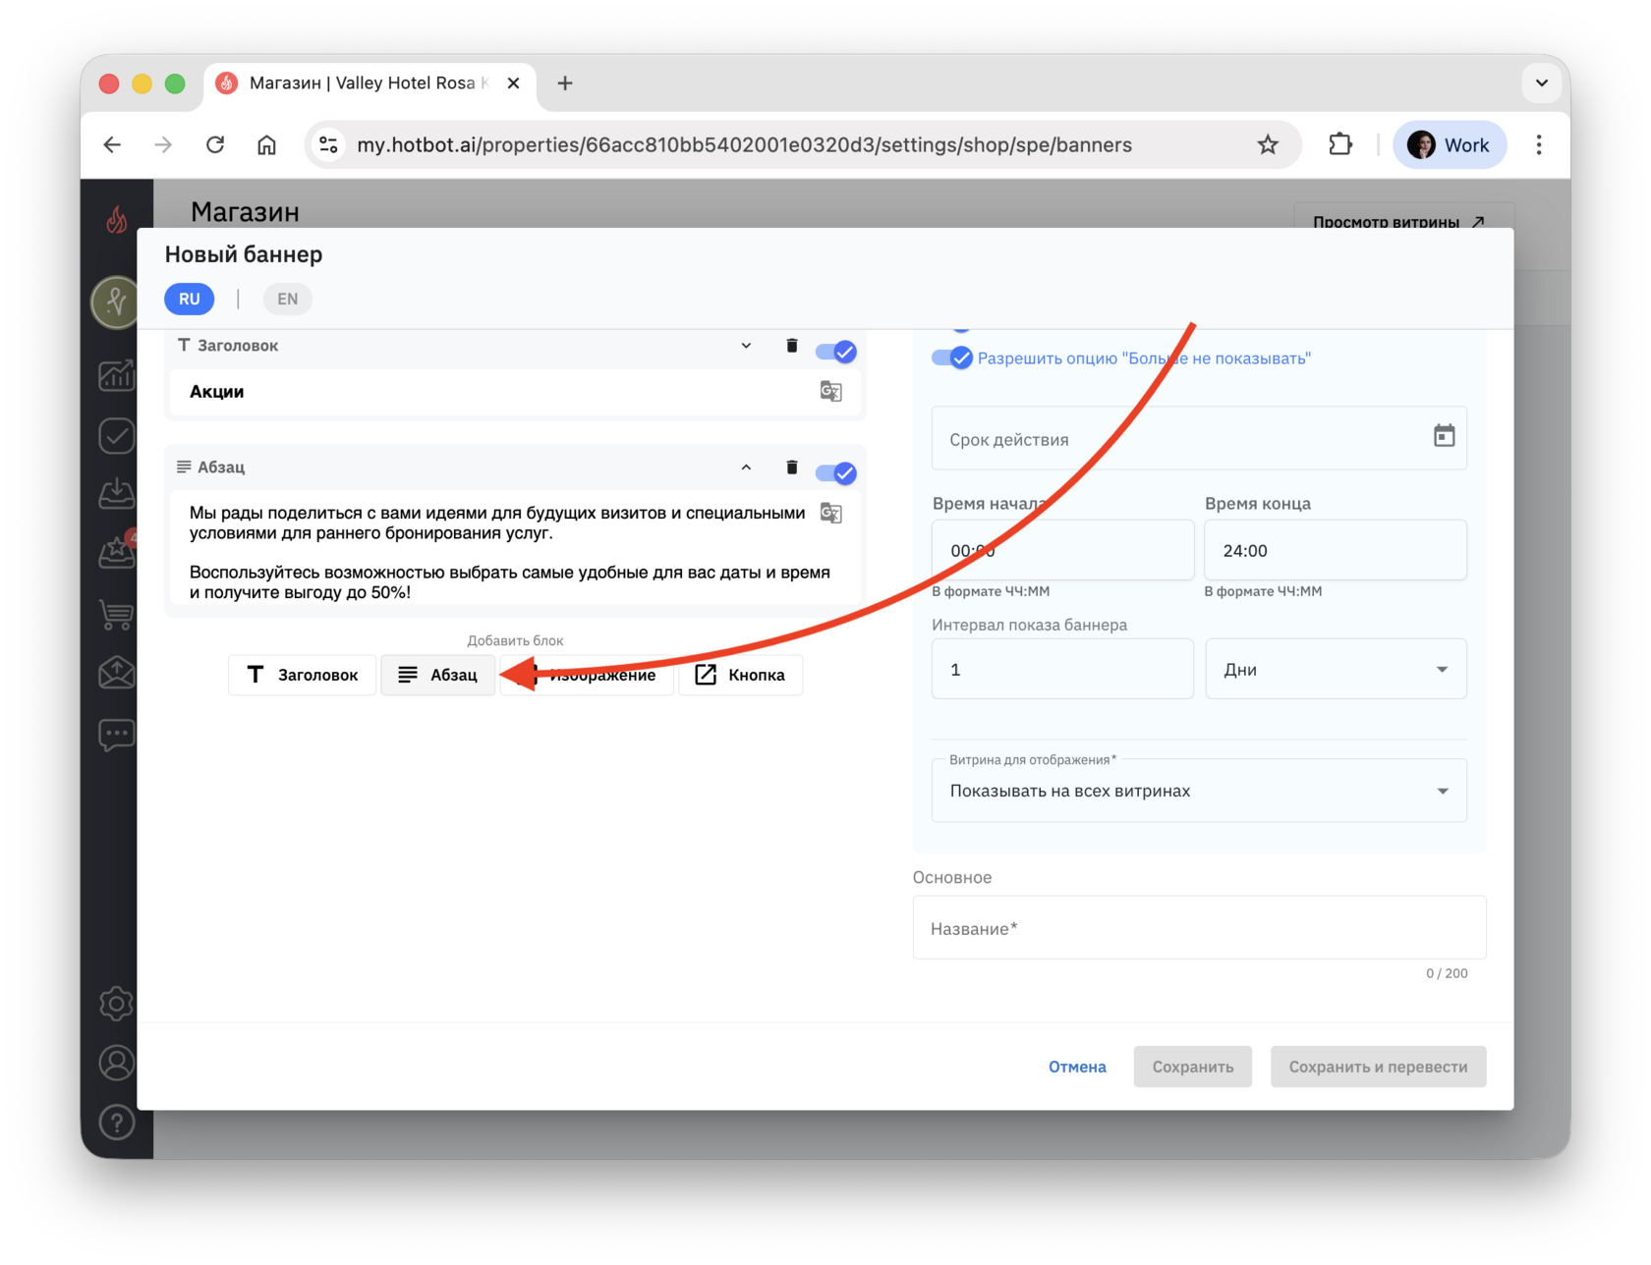Click the Hotbot flame logo in sidebar

pyautogui.click(x=117, y=219)
